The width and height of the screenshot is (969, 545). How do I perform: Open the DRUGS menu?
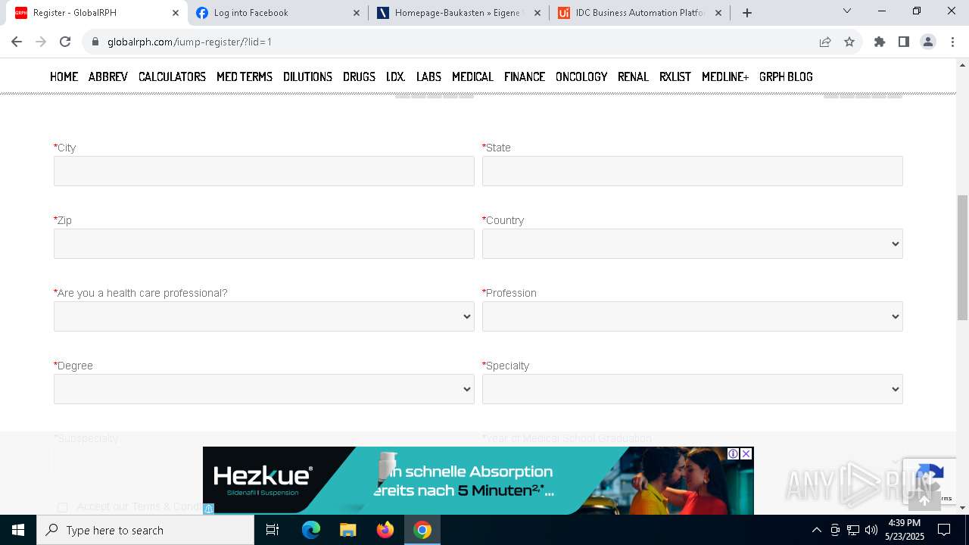(359, 76)
